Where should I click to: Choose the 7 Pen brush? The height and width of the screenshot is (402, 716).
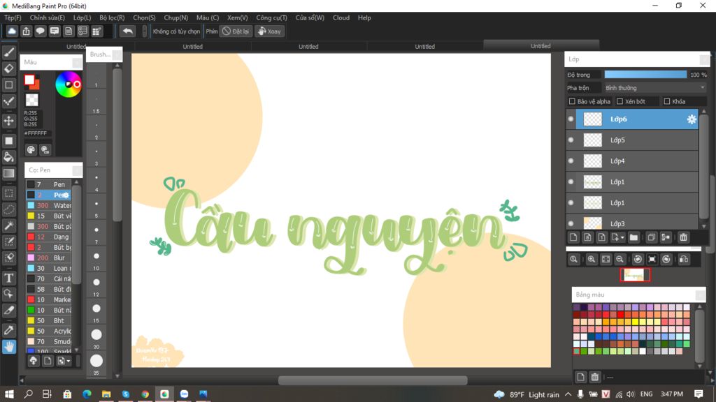pos(49,184)
